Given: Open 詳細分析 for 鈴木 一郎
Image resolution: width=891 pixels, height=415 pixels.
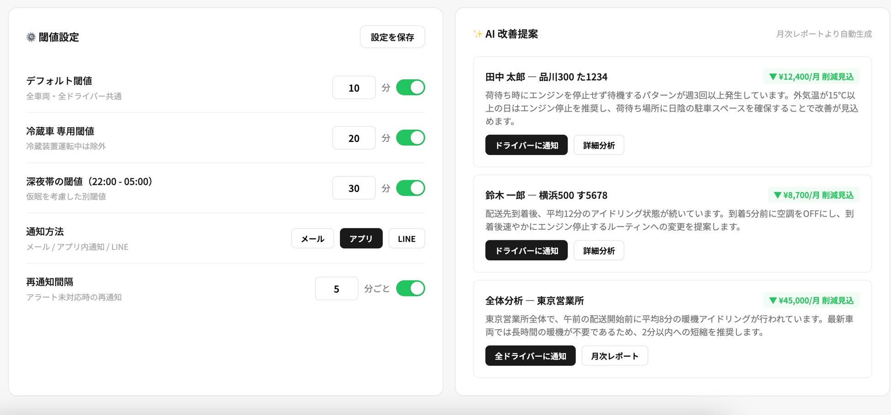Looking at the screenshot, I should click(599, 250).
